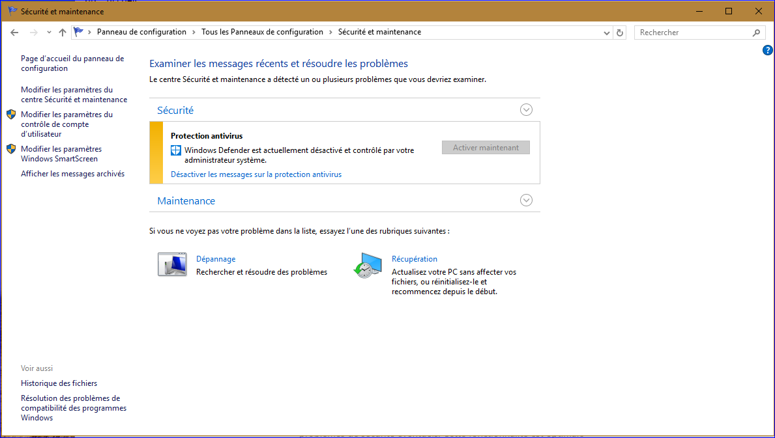Open 'Afficher les messages archivés'

click(x=72, y=174)
